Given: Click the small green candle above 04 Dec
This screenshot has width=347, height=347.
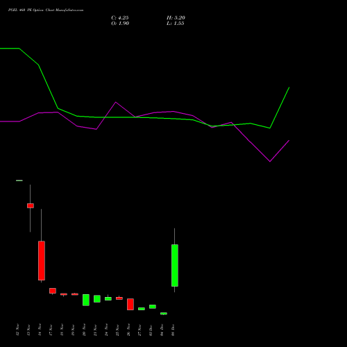Looking at the screenshot, I should (164, 314).
